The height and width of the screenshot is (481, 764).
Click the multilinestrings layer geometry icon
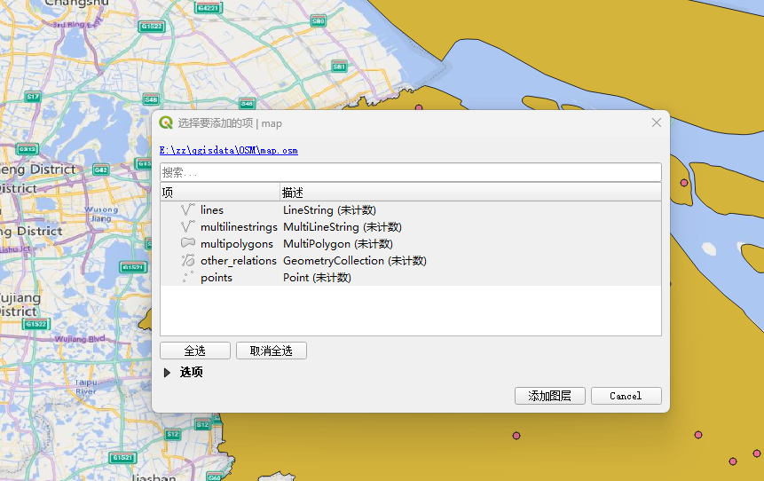[x=187, y=227]
